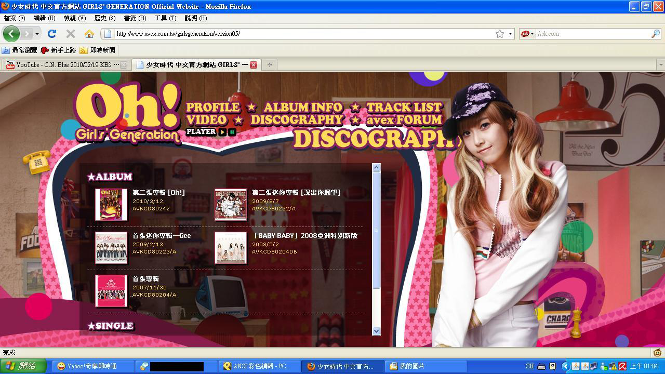The width and height of the screenshot is (665, 374).
Task: Click the search magnifier icon
Action: click(x=656, y=34)
